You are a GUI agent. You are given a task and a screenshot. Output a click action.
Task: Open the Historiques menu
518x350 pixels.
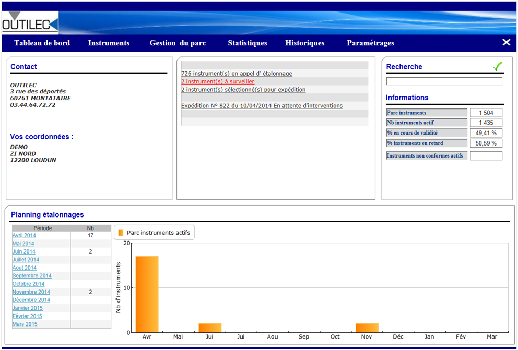(304, 43)
